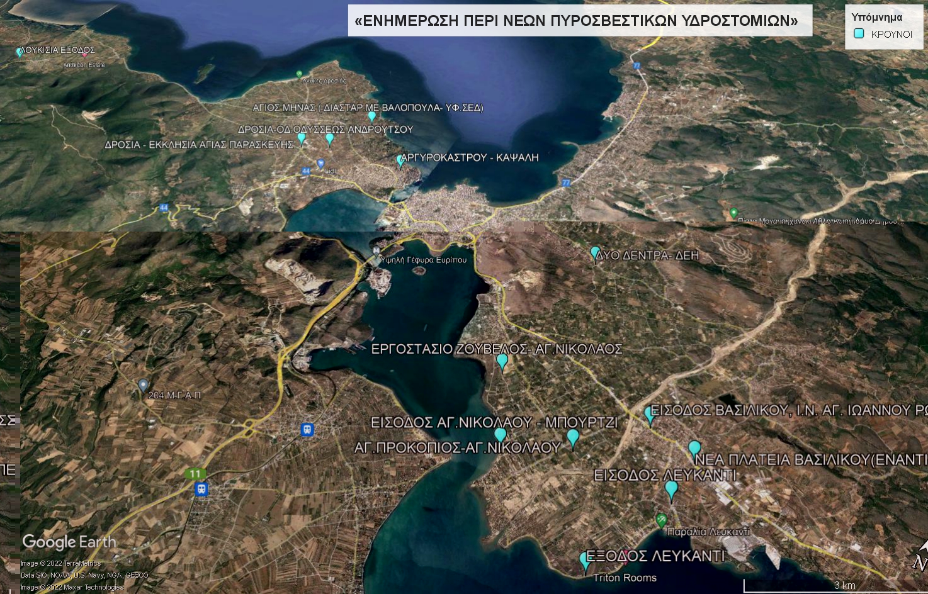The image size is (928, 594).
Task: Click the hydrant pin at ΔΥΟ ΔΕΝΤΡΑ- ΔΕΗ
Action: [595, 253]
